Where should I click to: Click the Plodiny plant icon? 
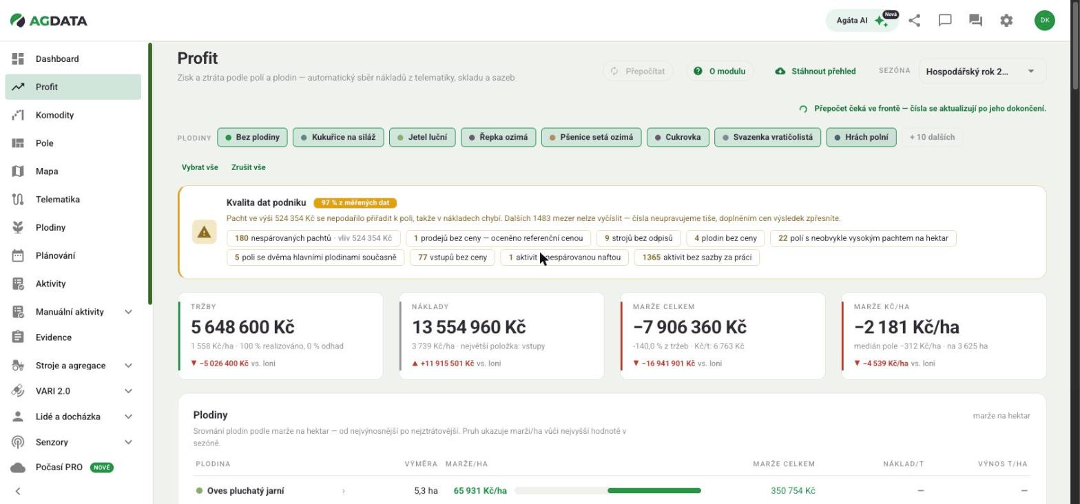pyautogui.click(x=19, y=227)
